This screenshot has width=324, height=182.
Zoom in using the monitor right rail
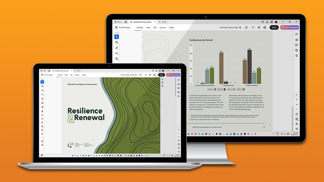click(297, 124)
